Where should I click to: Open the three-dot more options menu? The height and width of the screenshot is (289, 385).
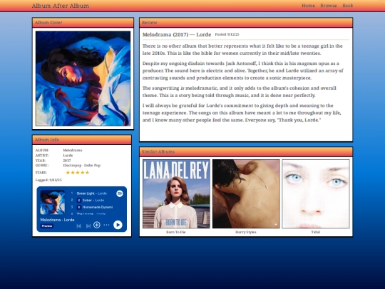coord(106,225)
